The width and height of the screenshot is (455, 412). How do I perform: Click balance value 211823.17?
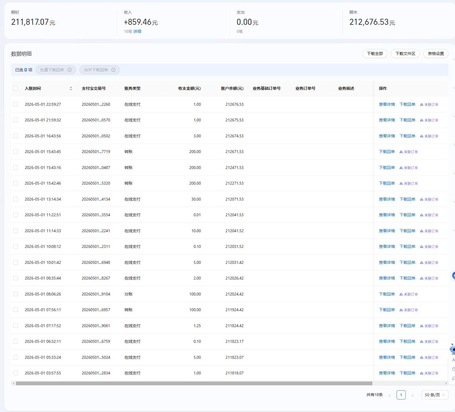234,341
